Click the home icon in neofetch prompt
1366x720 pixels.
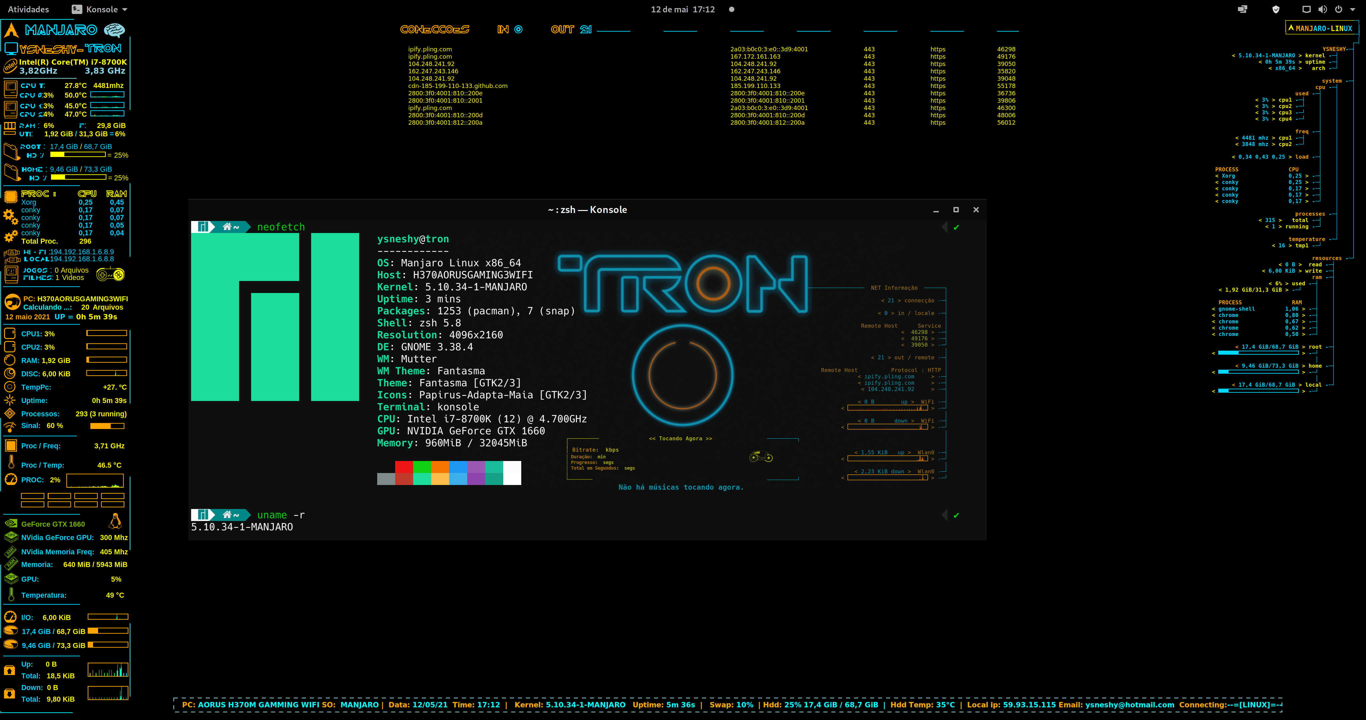click(227, 227)
